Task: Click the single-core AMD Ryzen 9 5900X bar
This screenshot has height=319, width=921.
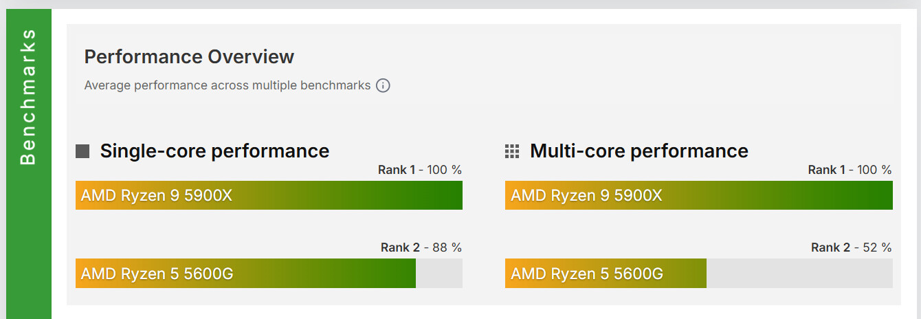Action: coord(269,195)
